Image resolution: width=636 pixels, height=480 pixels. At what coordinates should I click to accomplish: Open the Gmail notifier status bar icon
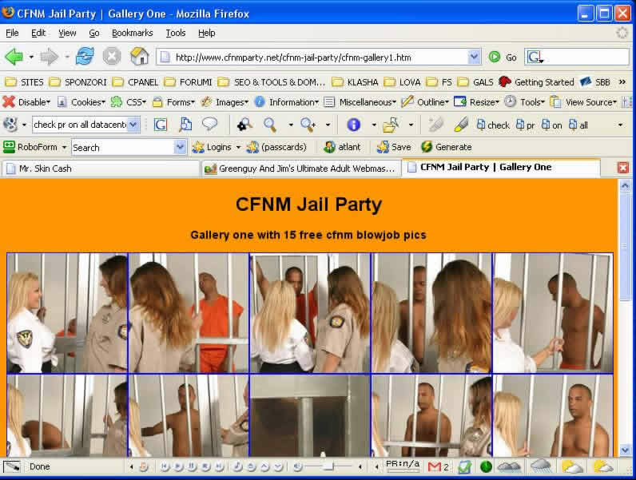(435, 466)
